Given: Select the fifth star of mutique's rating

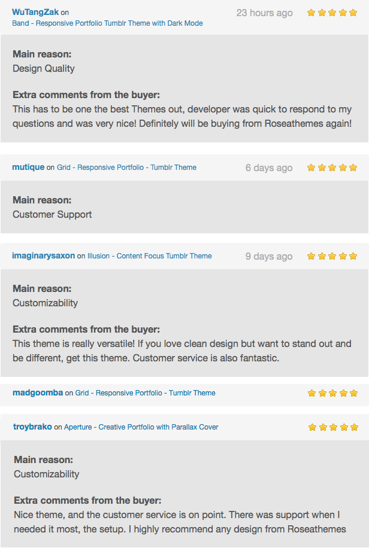Looking at the screenshot, I should tap(352, 168).
